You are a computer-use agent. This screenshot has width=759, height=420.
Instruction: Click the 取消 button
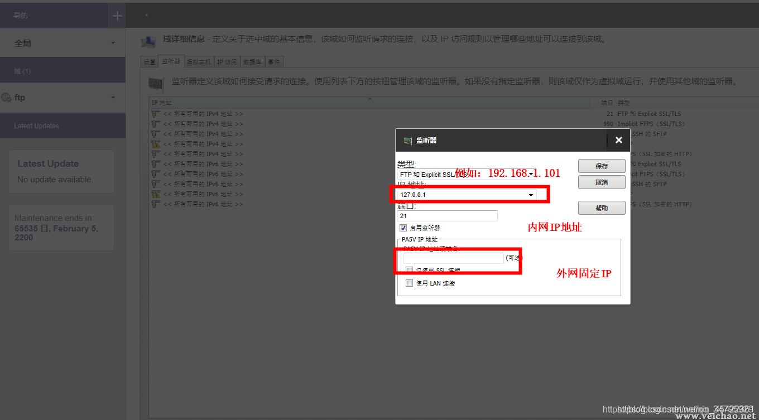coord(602,182)
